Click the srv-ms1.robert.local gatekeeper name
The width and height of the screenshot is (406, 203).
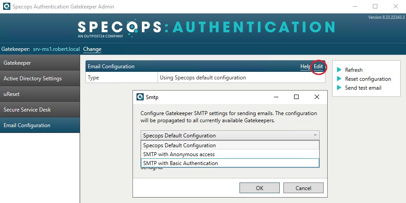(x=56, y=49)
